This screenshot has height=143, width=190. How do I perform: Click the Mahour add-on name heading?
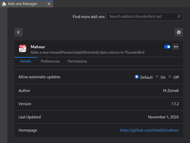point(38,47)
